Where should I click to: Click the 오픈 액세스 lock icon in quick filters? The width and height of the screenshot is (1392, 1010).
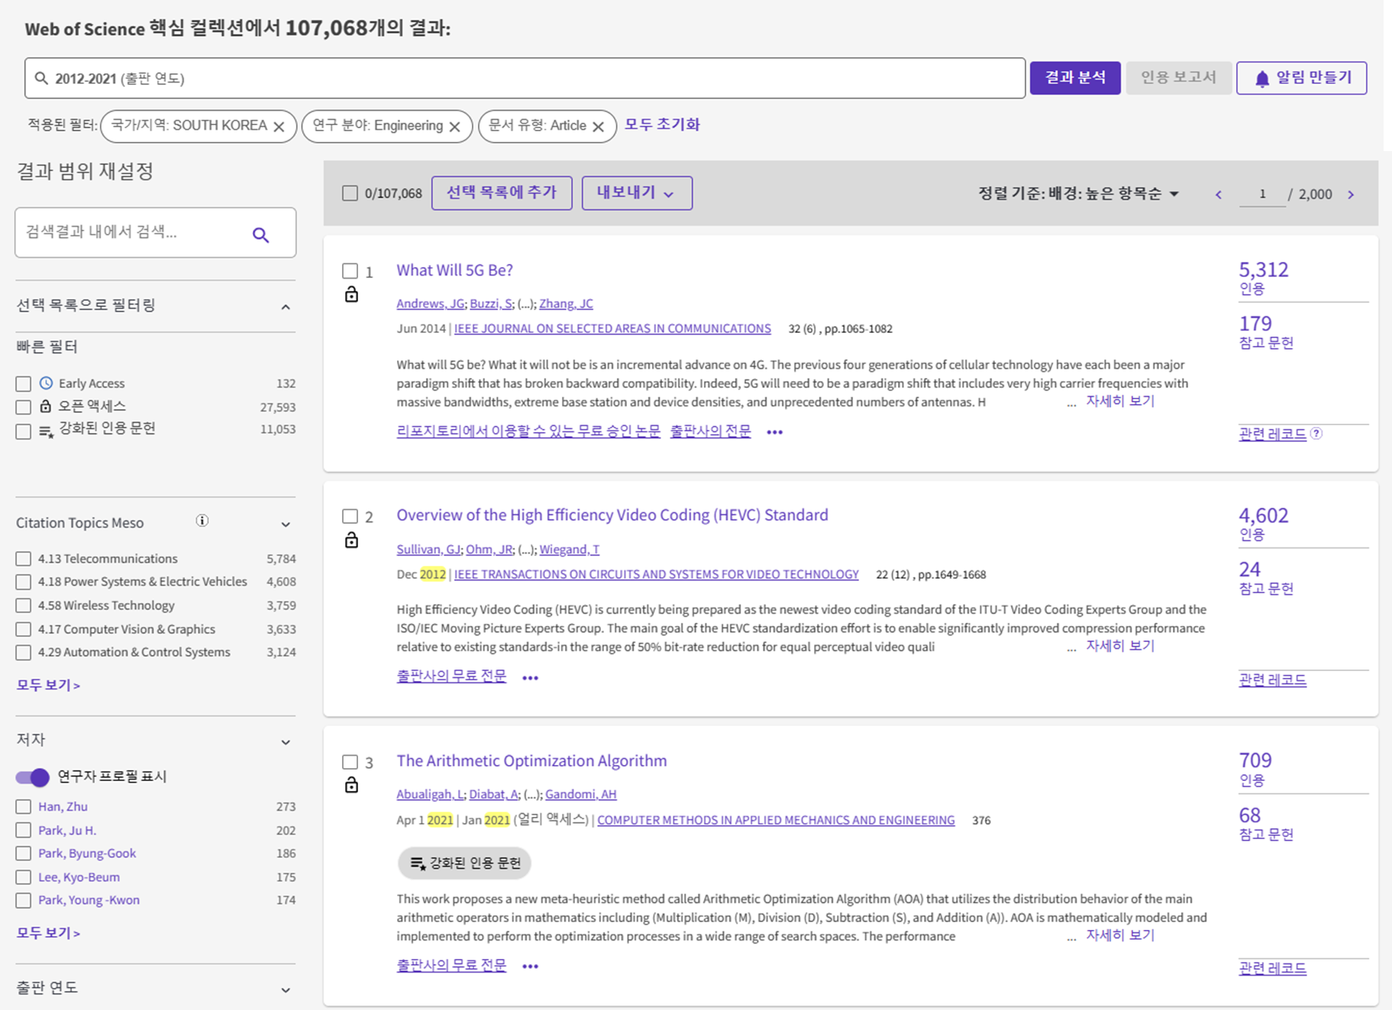pos(46,406)
